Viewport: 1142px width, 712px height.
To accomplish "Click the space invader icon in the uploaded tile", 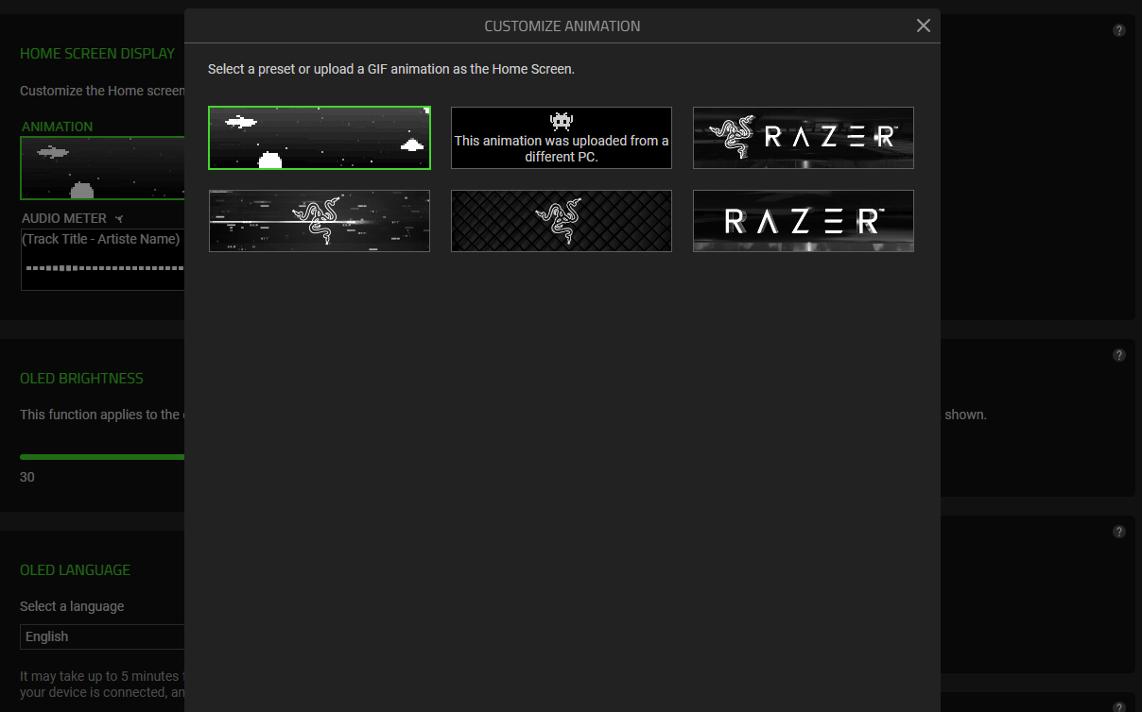I will pos(562,121).
